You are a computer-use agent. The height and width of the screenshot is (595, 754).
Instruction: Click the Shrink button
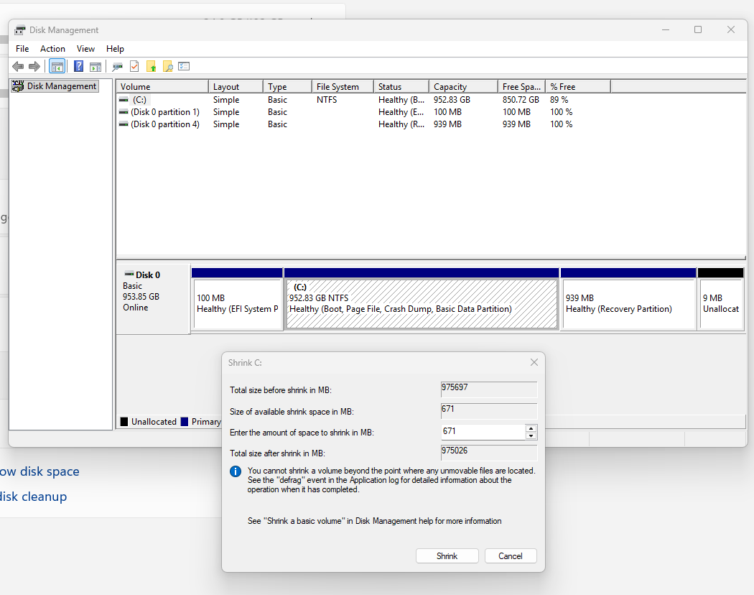(x=447, y=556)
